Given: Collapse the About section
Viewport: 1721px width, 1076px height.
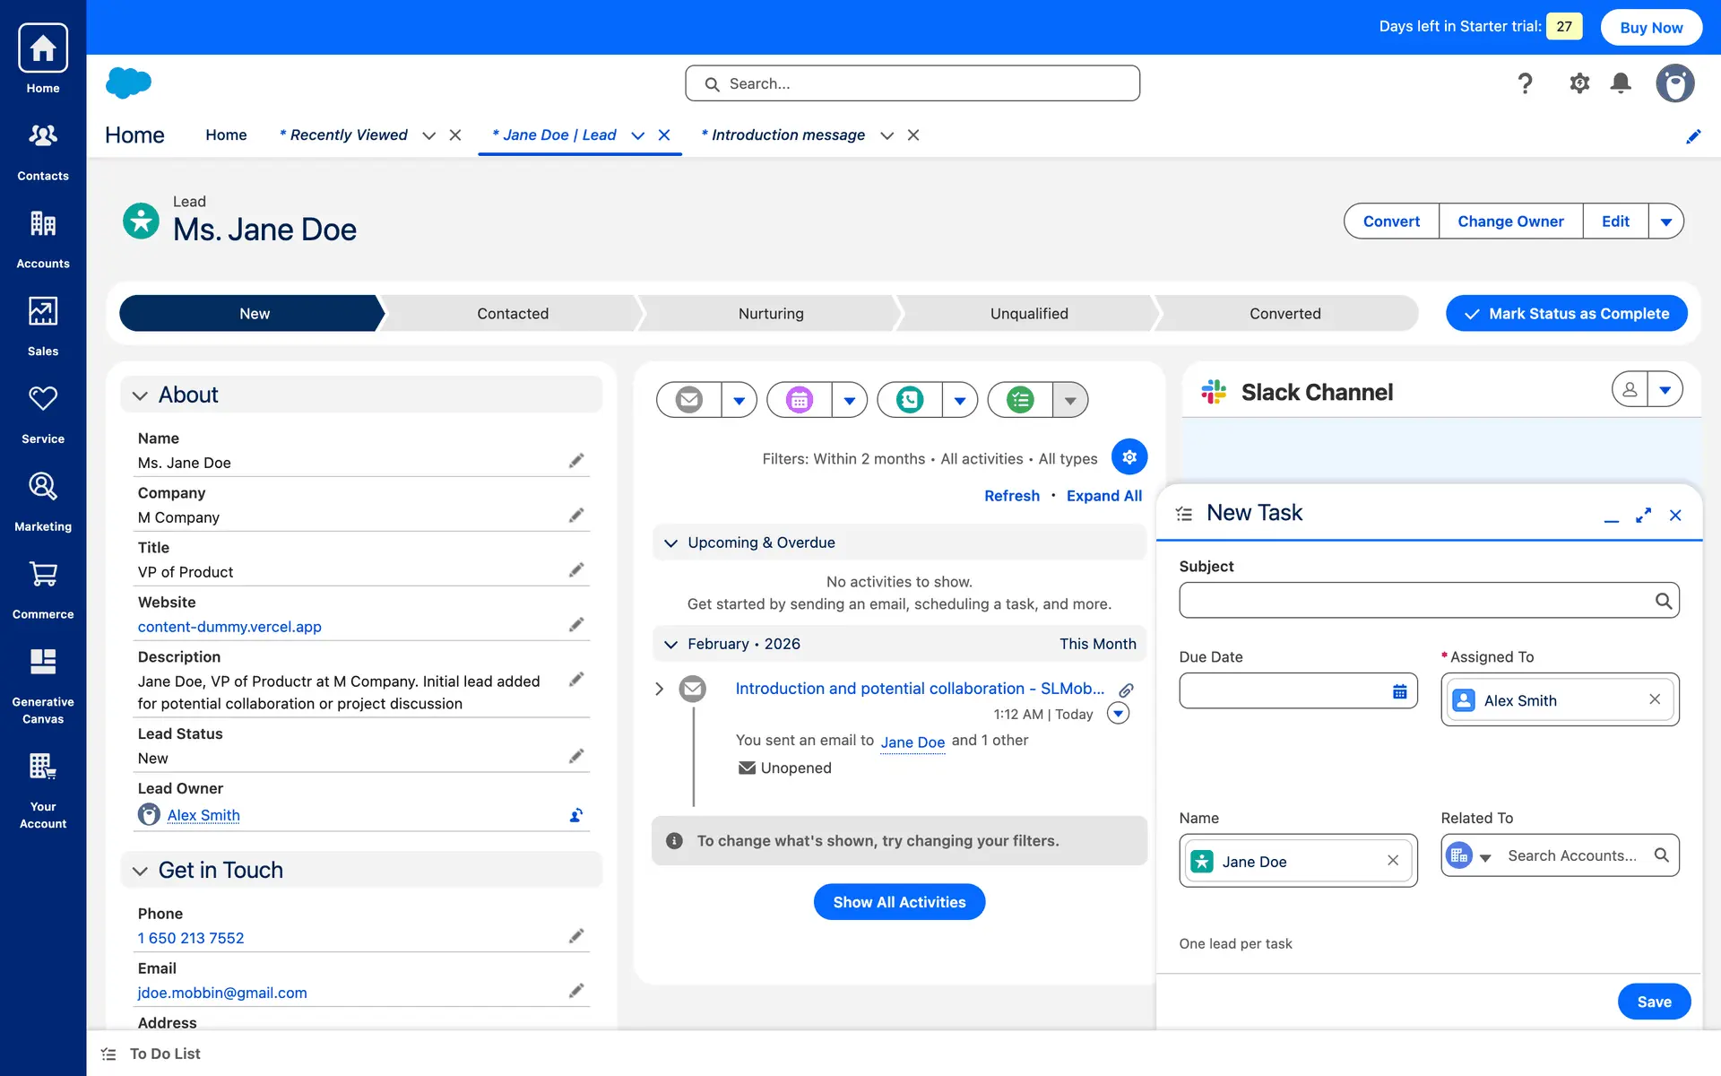Looking at the screenshot, I should [x=140, y=395].
